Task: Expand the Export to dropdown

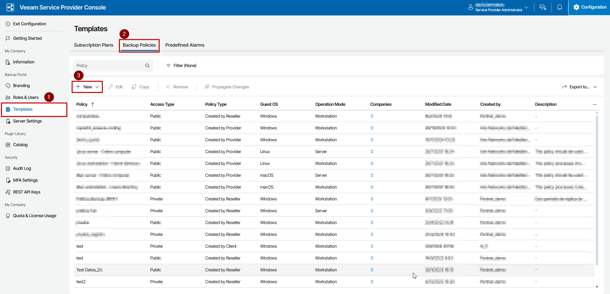Action: [x=579, y=87]
